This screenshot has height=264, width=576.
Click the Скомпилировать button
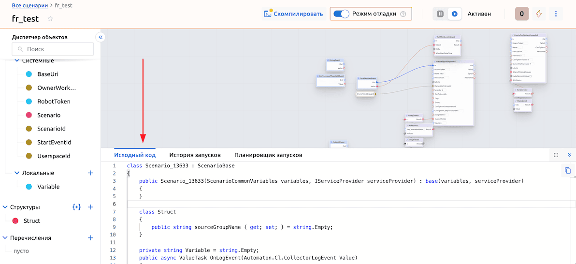(293, 14)
